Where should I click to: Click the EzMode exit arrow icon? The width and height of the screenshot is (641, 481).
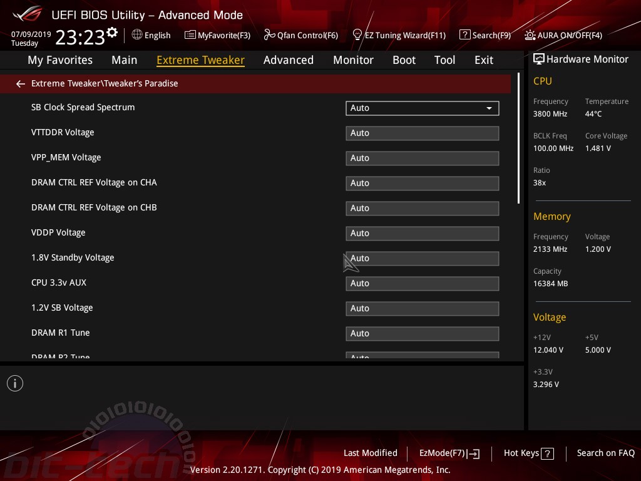(x=473, y=453)
